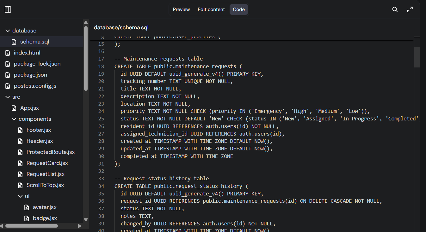Viewport: 426px width, 232px height.
Task: Click line number 18 in gutter
Action: coord(101,66)
